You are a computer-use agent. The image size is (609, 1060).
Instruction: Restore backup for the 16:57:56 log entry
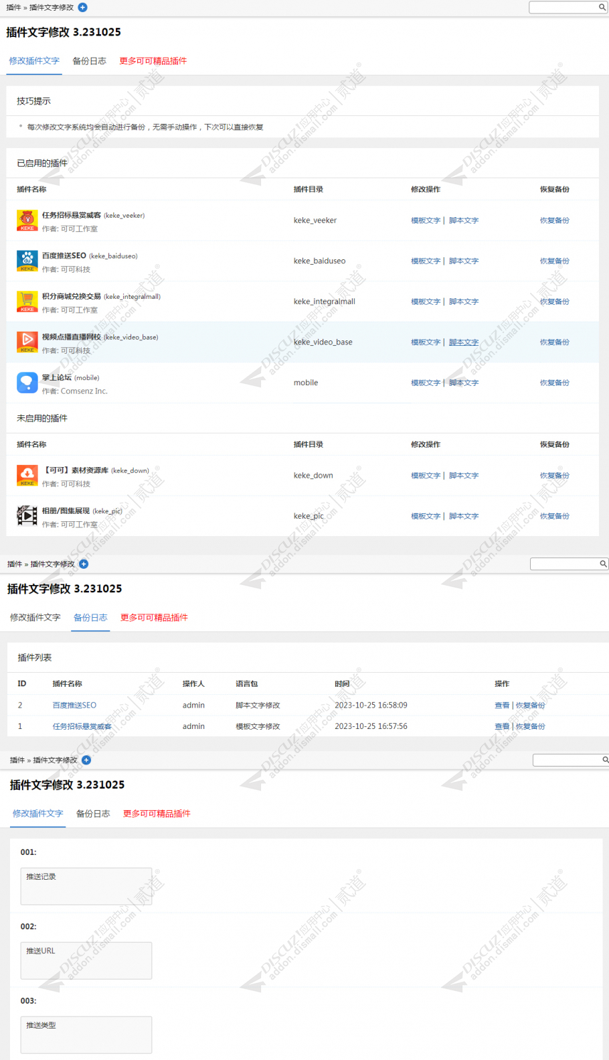tap(531, 726)
